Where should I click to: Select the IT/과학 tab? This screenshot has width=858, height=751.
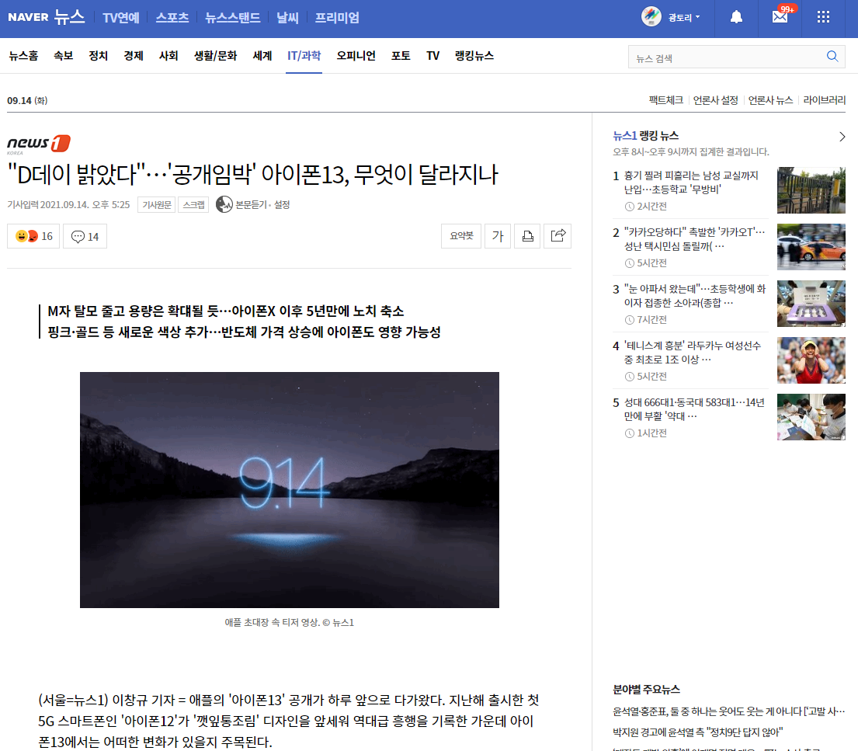[x=304, y=56]
